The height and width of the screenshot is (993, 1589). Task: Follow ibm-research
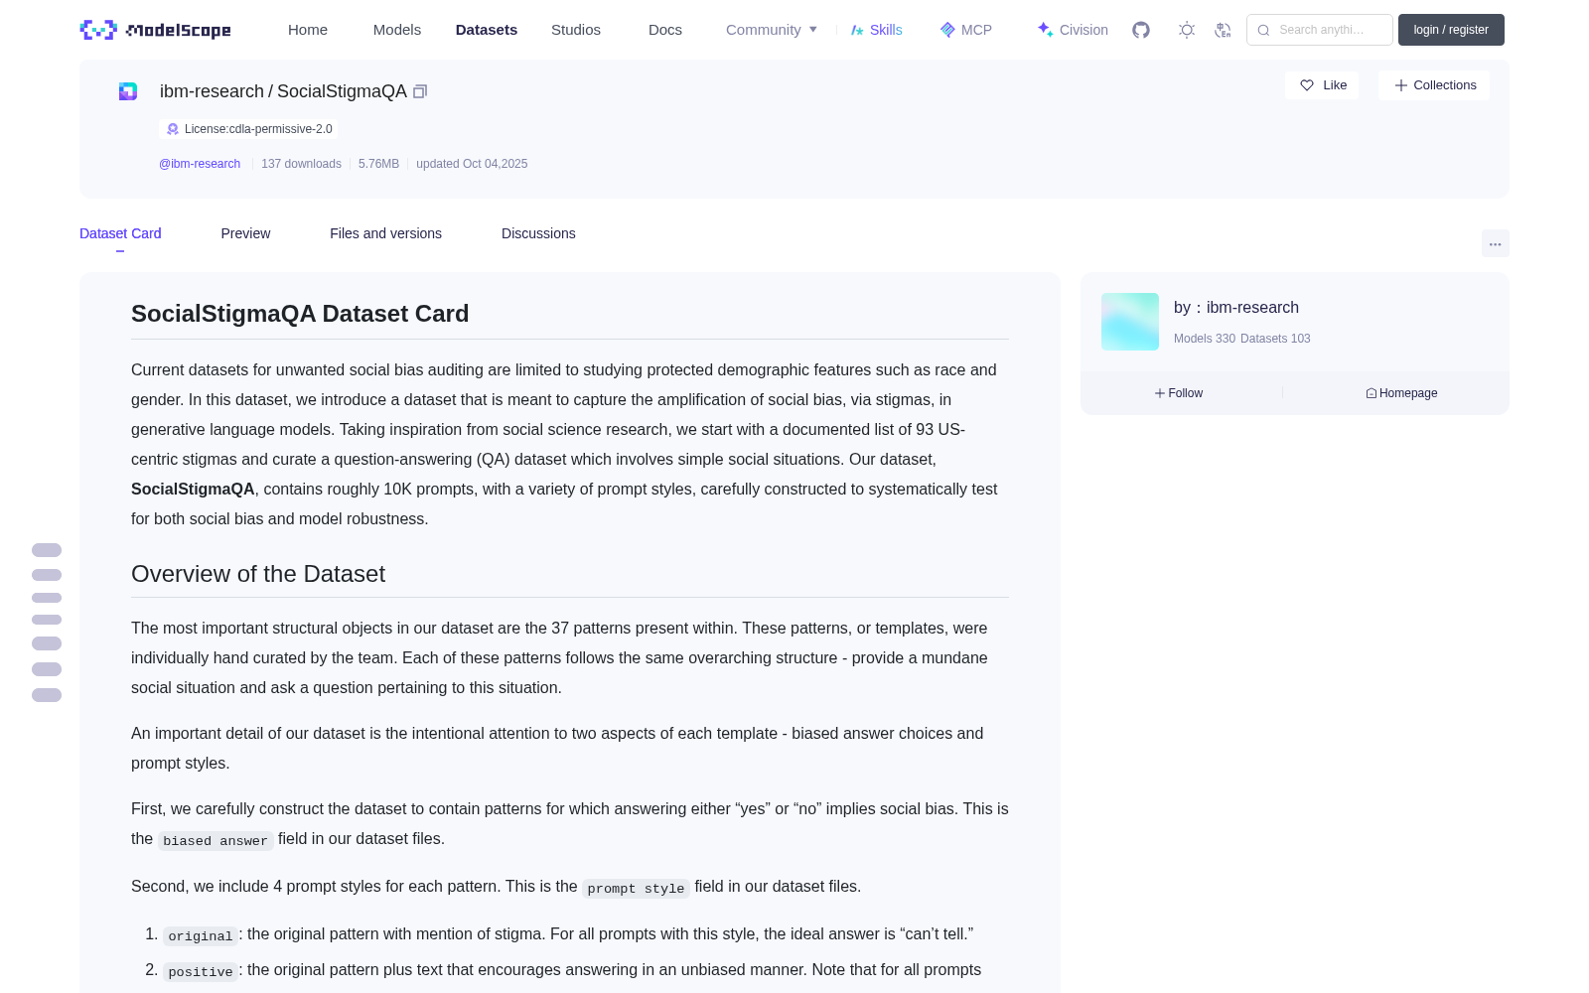pos(1179,393)
